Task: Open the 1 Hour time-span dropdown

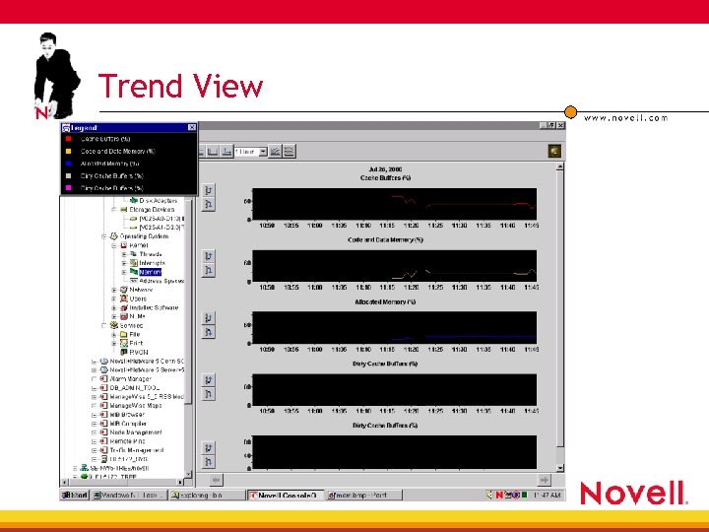Action: coord(263,152)
